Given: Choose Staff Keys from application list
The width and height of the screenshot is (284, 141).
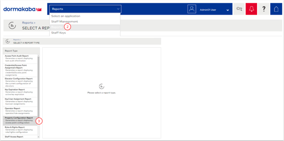Looking at the screenshot, I should 58,33.
